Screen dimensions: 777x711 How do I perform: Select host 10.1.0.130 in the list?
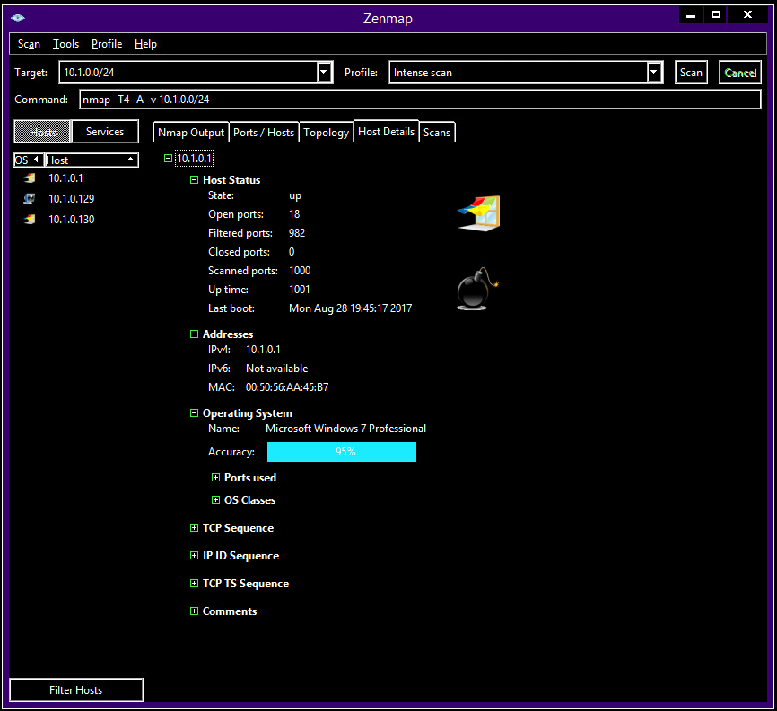72,220
